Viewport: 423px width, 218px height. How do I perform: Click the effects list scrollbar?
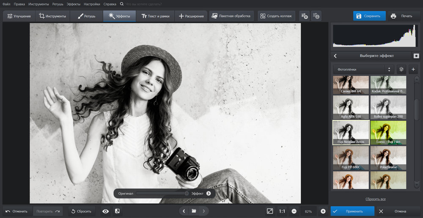click(417, 109)
